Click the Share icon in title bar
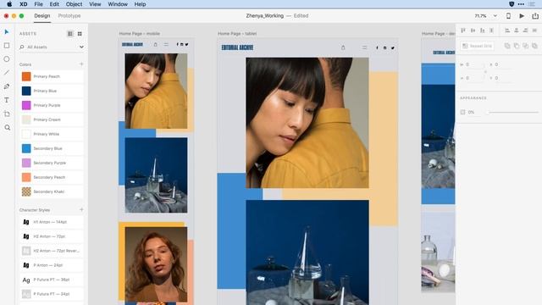The width and height of the screenshot is (542, 305). (535, 16)
